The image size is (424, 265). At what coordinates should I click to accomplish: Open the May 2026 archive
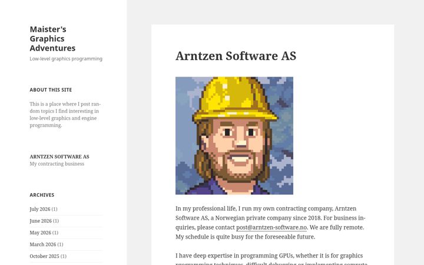(x=40, y=233)
